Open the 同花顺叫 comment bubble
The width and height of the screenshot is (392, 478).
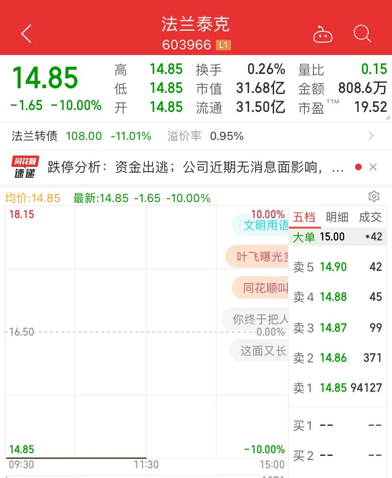click(x=260, y=288)
